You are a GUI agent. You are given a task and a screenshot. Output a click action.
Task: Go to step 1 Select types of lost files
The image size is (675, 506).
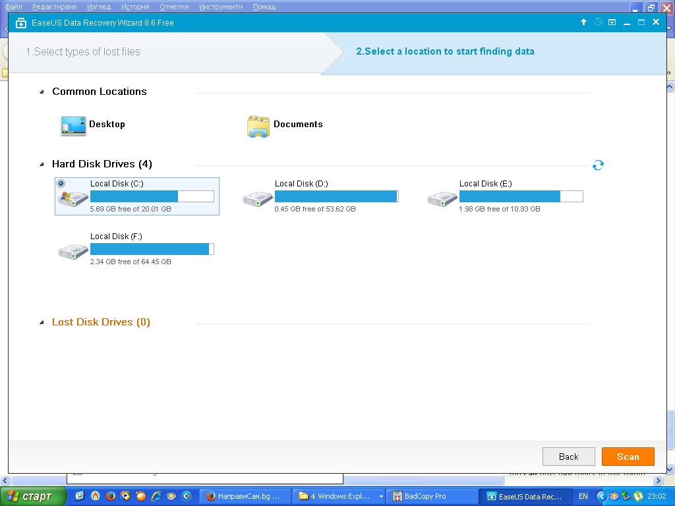pyautogui.click(x=82, y=51)
